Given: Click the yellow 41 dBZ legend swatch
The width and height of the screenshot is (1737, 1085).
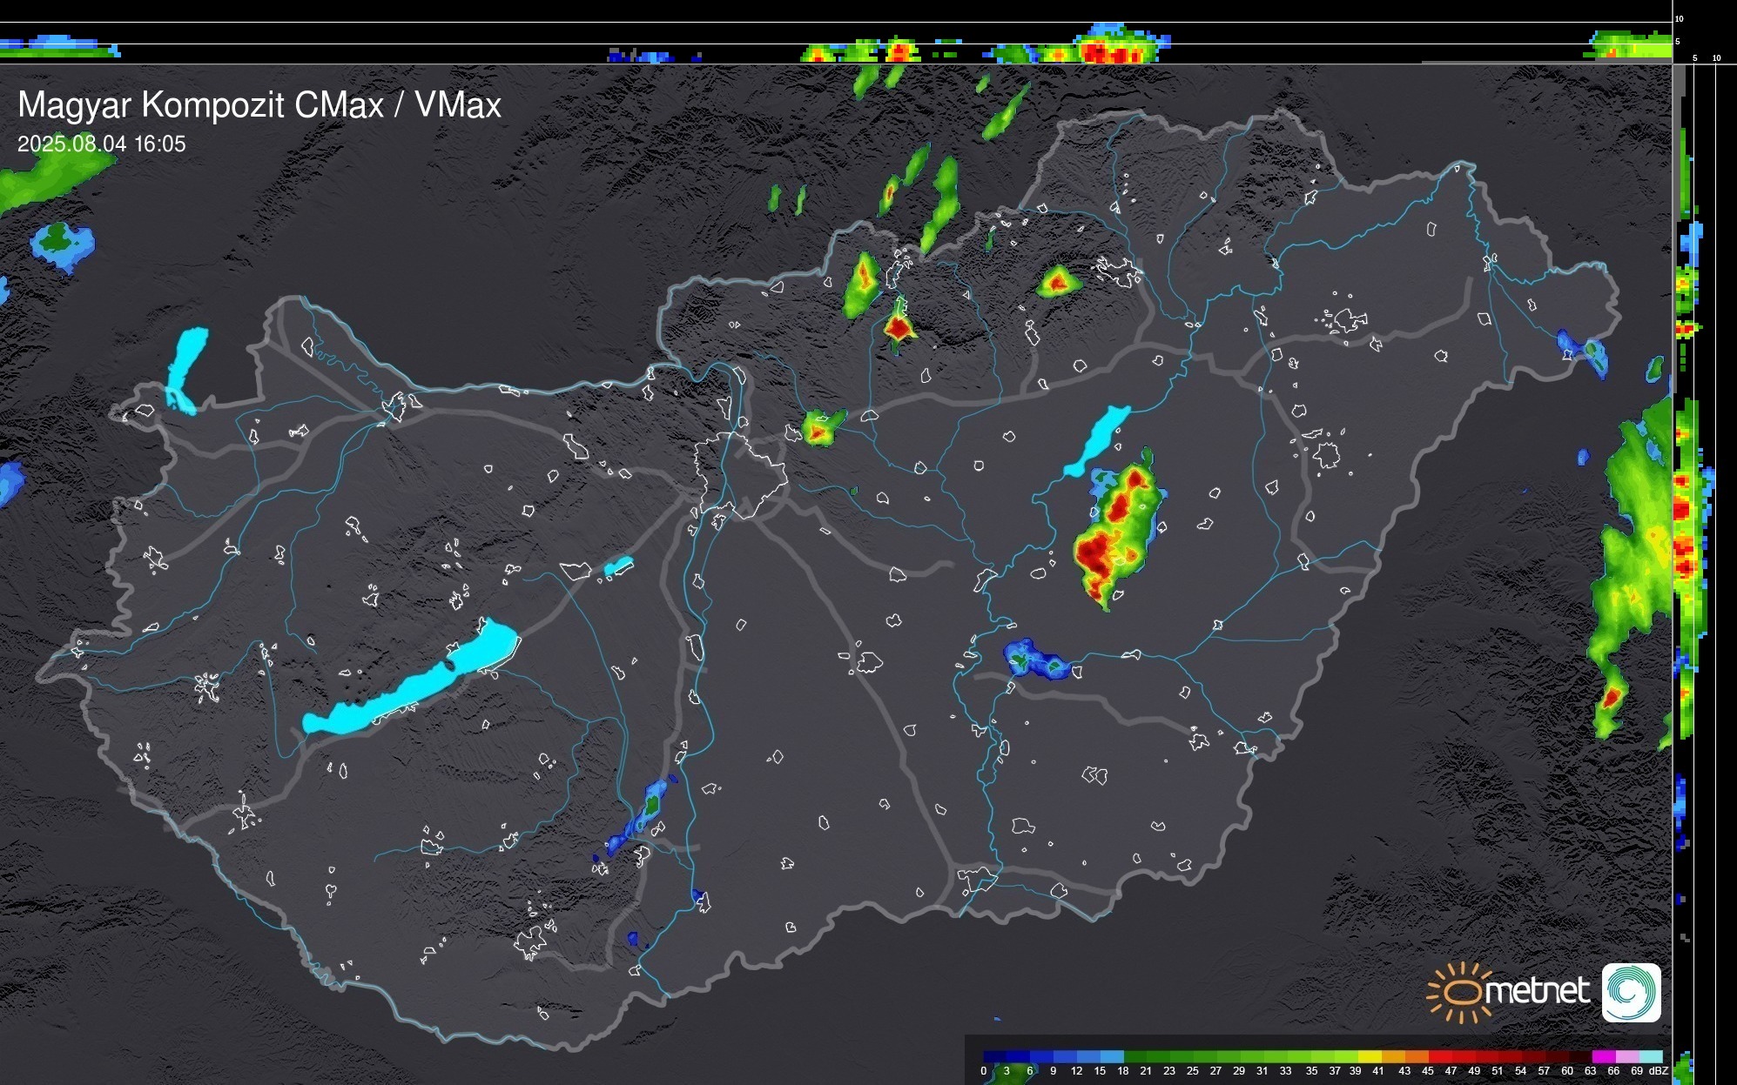Looking at the screenshot, I should [1370, 1056].
